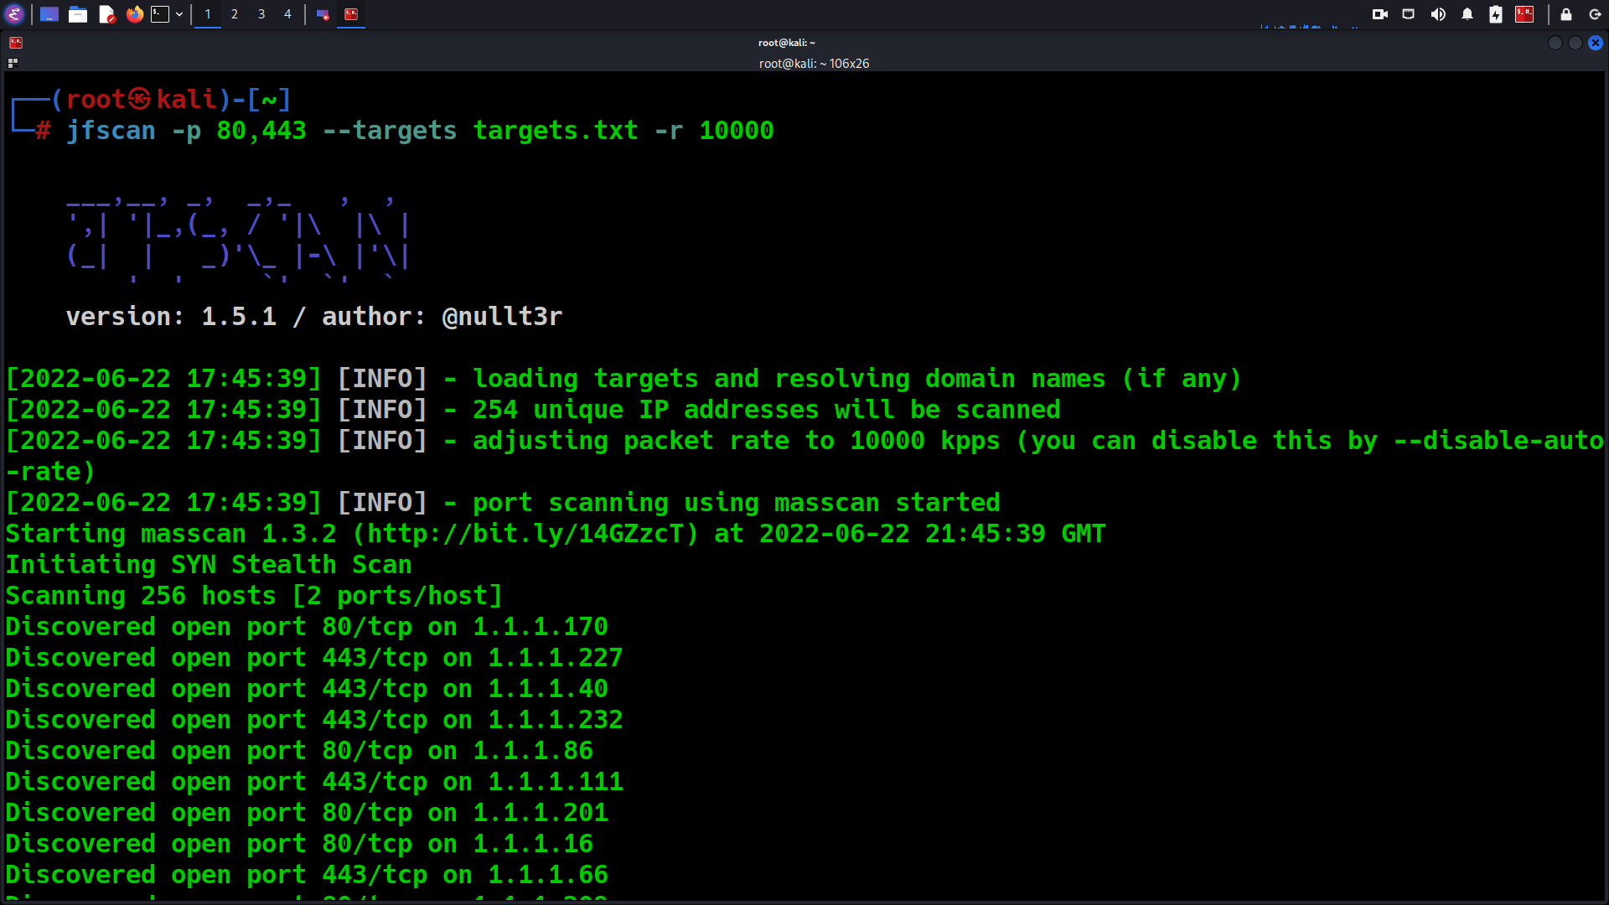Open the notifications bell icon
1609x905 pixels.
(x=1467, y=14)
